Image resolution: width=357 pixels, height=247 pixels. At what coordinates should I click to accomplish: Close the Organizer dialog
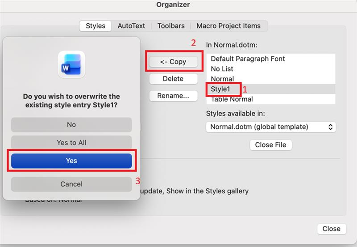[x=332, y=229]
